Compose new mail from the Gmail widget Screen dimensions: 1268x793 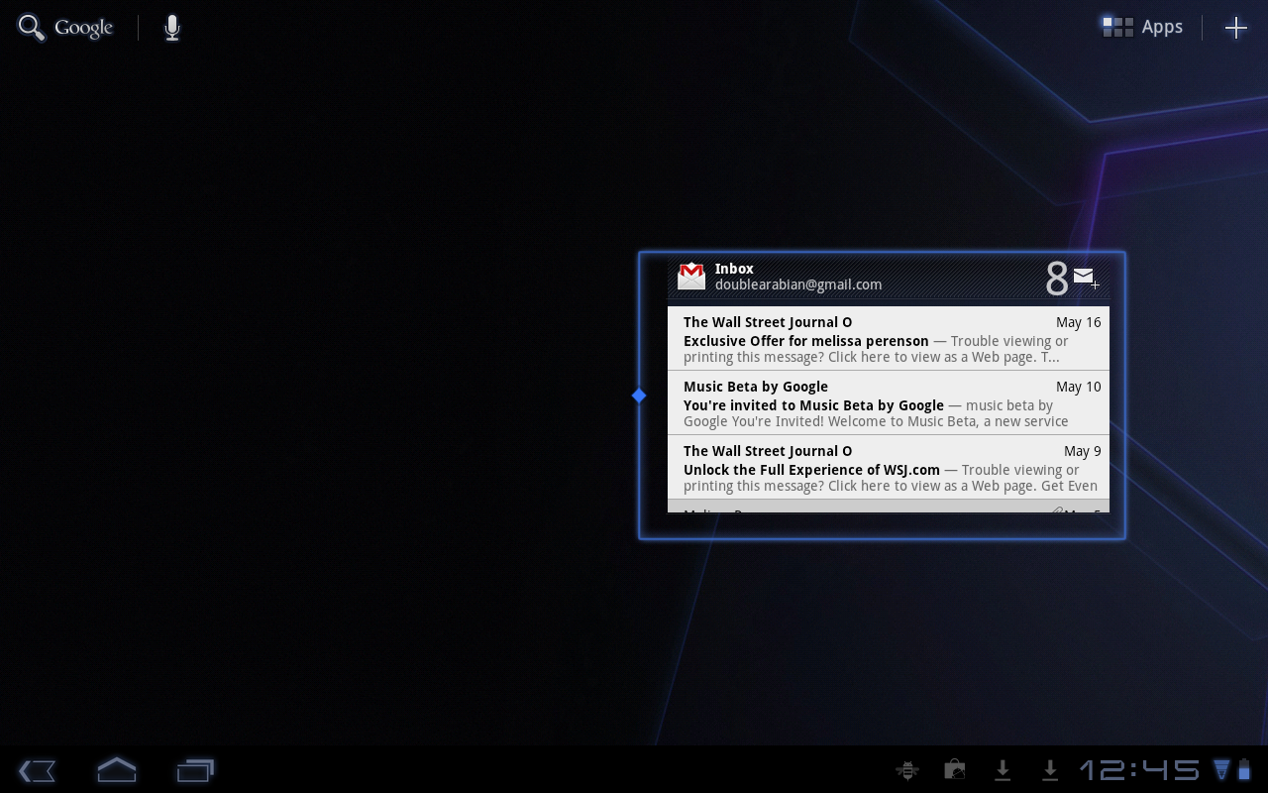click(1086, 278)
